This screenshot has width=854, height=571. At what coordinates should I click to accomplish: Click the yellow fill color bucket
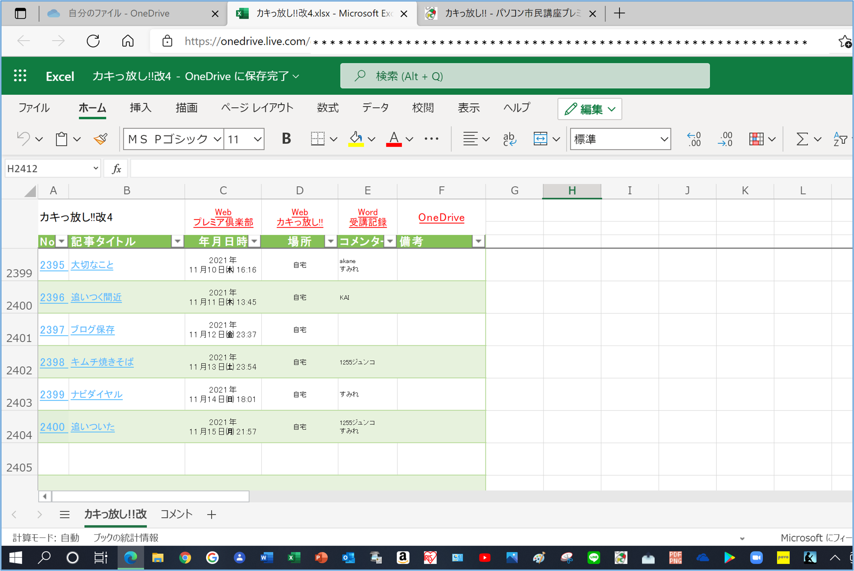[x=356, y=139]
